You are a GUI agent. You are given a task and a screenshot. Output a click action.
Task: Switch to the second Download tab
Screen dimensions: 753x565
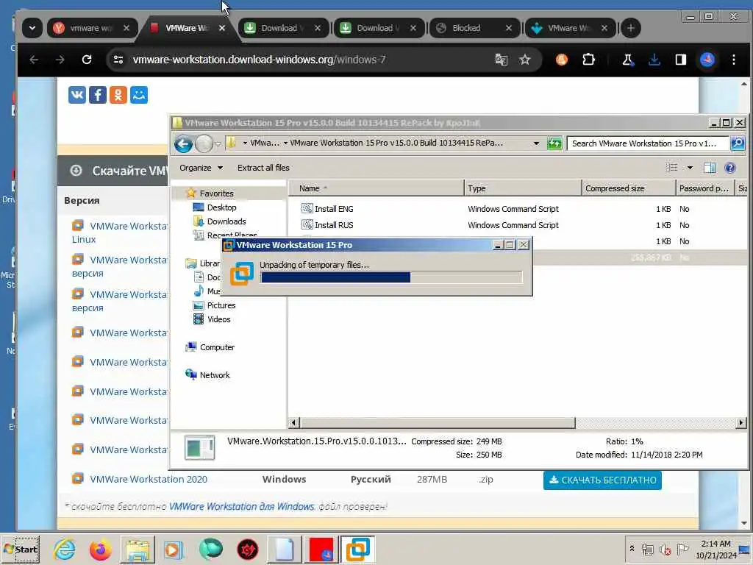tap(379, 28)
